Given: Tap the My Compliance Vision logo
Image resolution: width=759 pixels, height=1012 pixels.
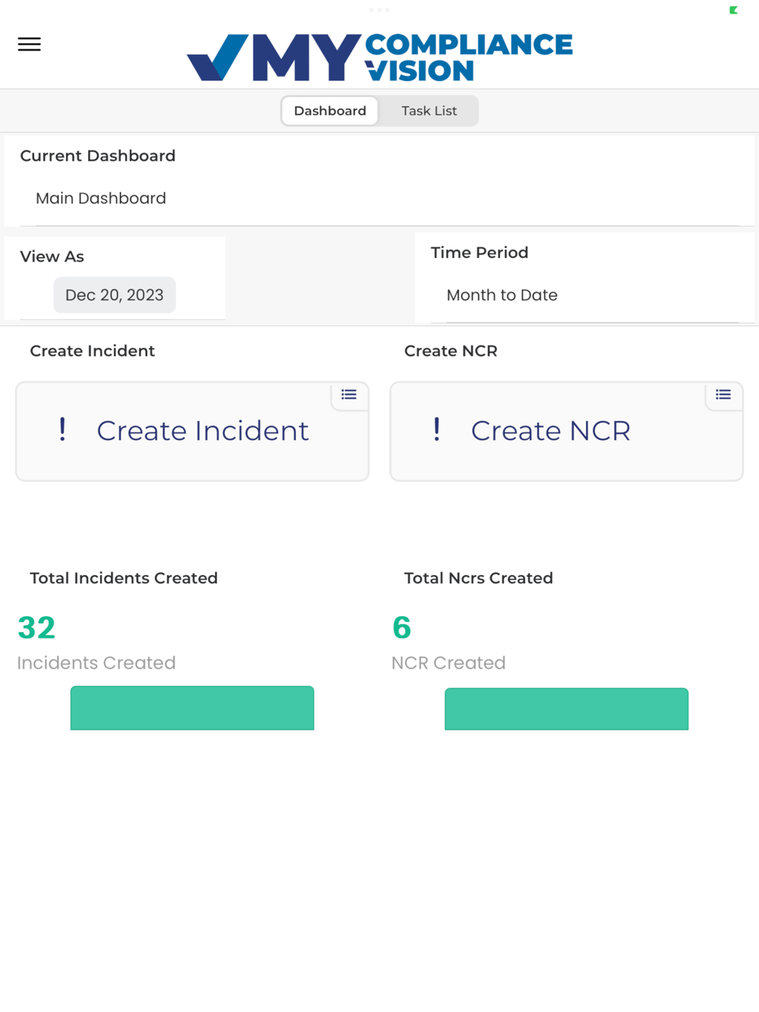Looking at the screenshot, I should (x=379, y=57).
